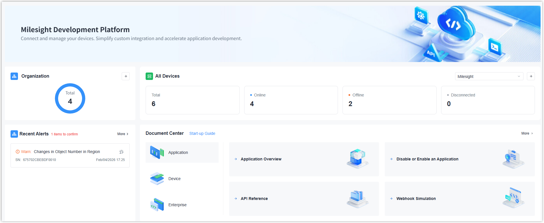The height and width of the screenshot is (223, 544).
Task: Click the Offline devices card
Action: coord(389,100)
